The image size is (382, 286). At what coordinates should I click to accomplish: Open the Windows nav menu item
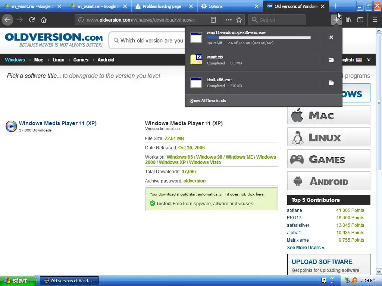click(15, 60)
